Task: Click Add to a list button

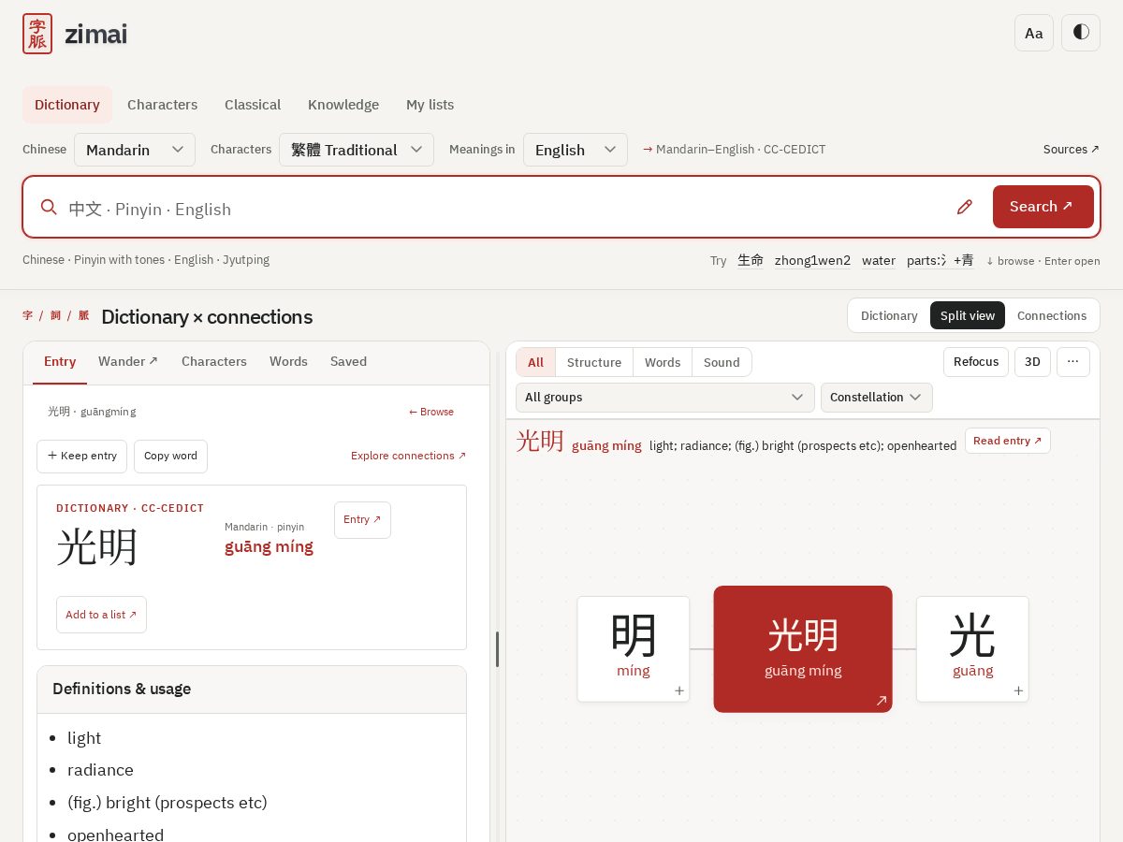Action: pyautogui.click(x=101, y=615)
